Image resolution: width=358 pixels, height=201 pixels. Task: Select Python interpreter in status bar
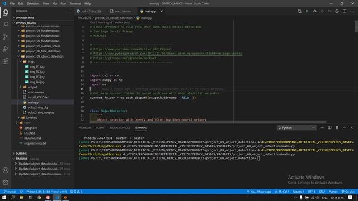click(x=46, y=192)
